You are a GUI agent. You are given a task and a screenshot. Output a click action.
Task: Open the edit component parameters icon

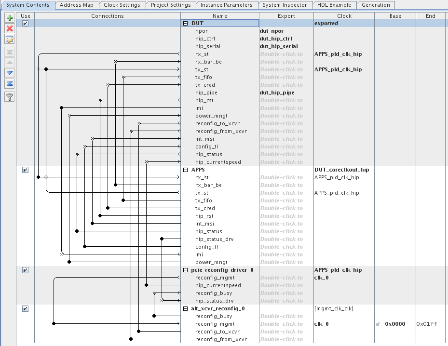click(x=9, y=39)
